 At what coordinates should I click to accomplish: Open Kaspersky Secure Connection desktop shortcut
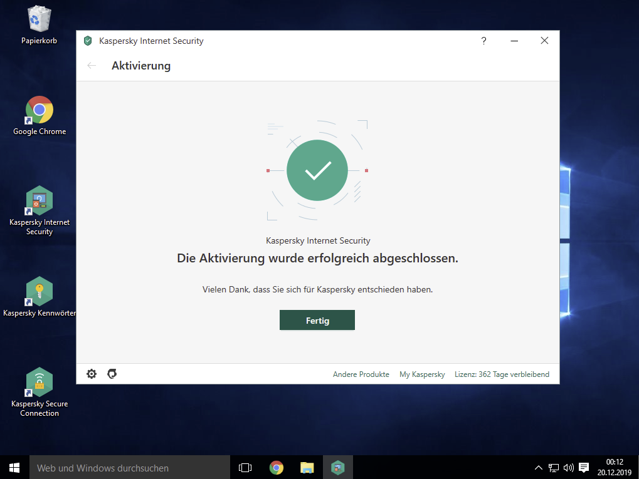click(x=39, y=393)
